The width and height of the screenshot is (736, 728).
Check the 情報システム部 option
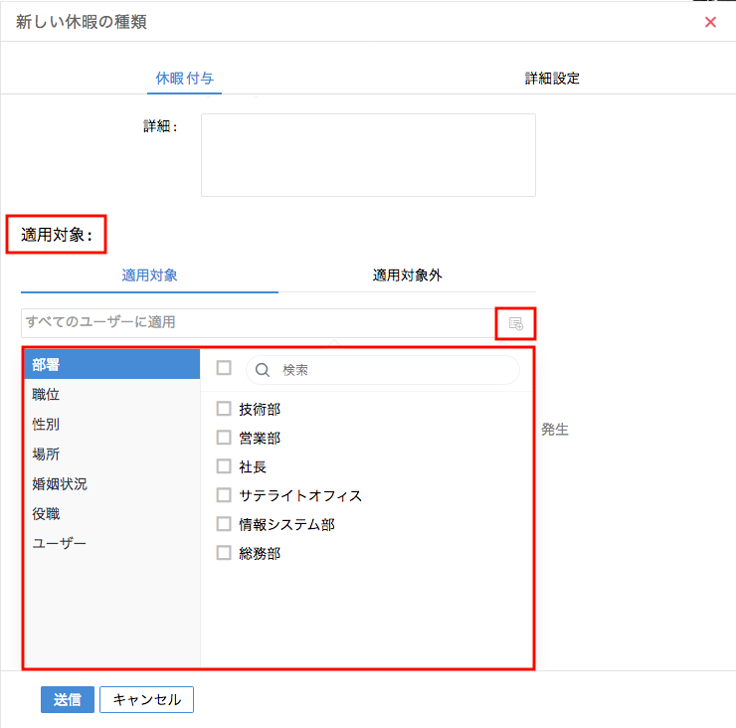[224, 524]
